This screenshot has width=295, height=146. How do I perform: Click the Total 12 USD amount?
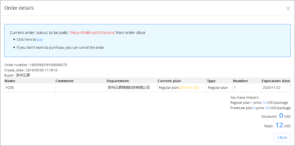point(283,125)
